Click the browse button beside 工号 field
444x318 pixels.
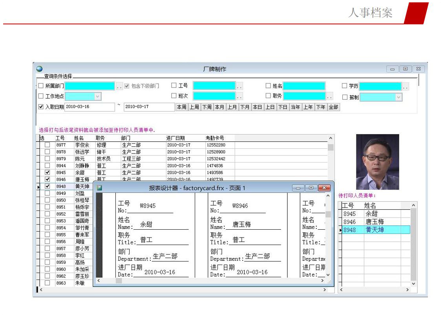(x=239, y=86)
